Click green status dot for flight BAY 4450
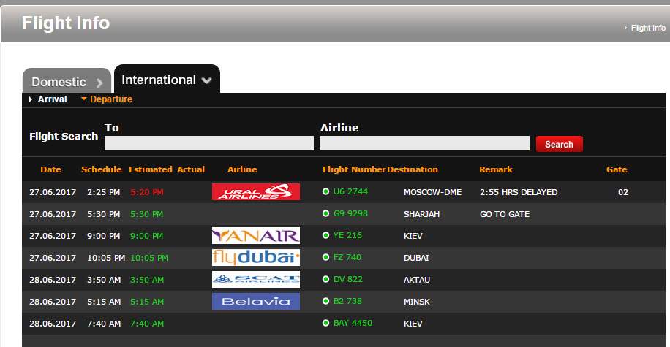Image resolution: width=670 pixels, height=347 pixels. (326, 323)
